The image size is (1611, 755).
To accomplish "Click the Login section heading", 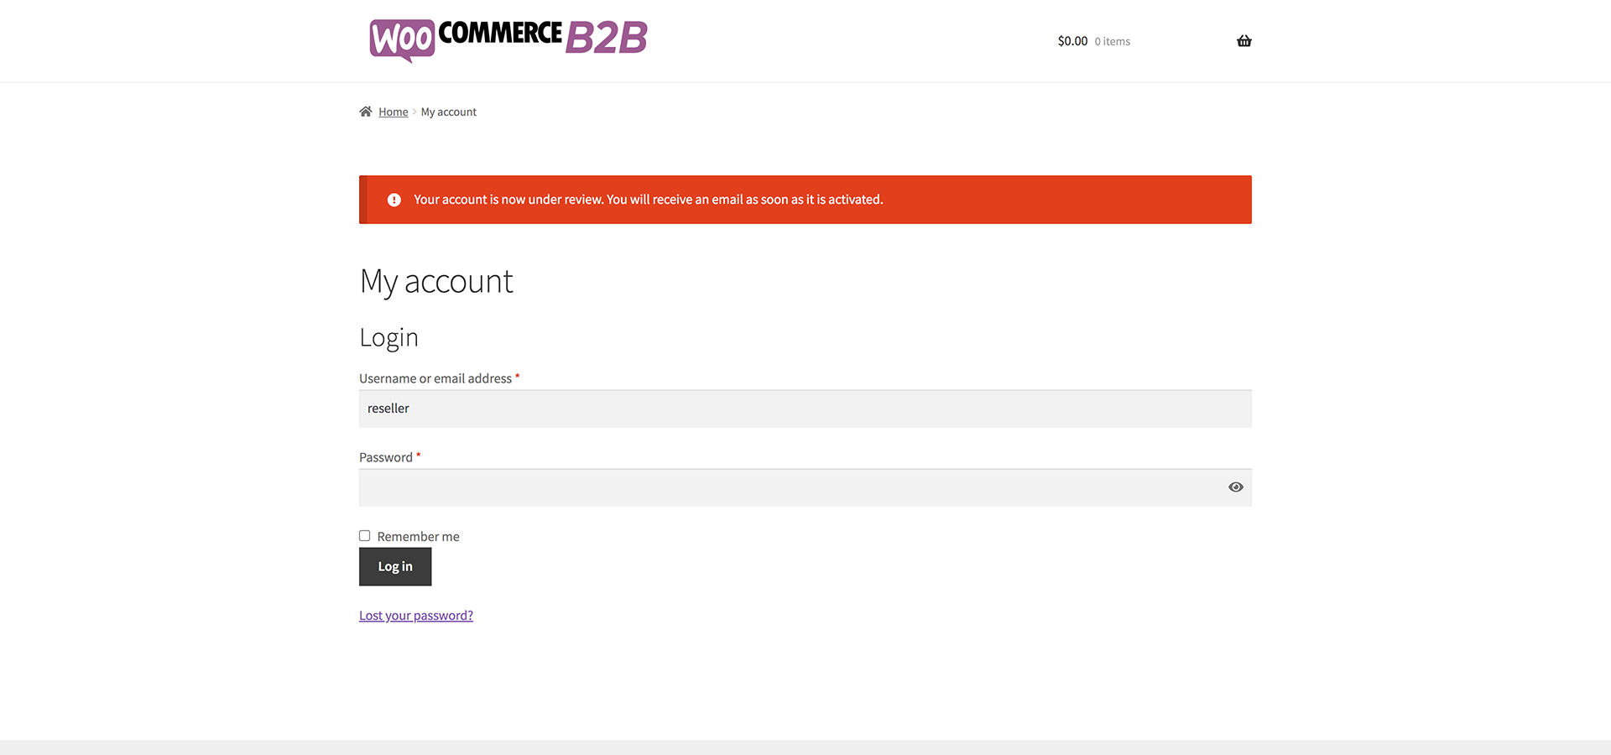I will point(388,337).
